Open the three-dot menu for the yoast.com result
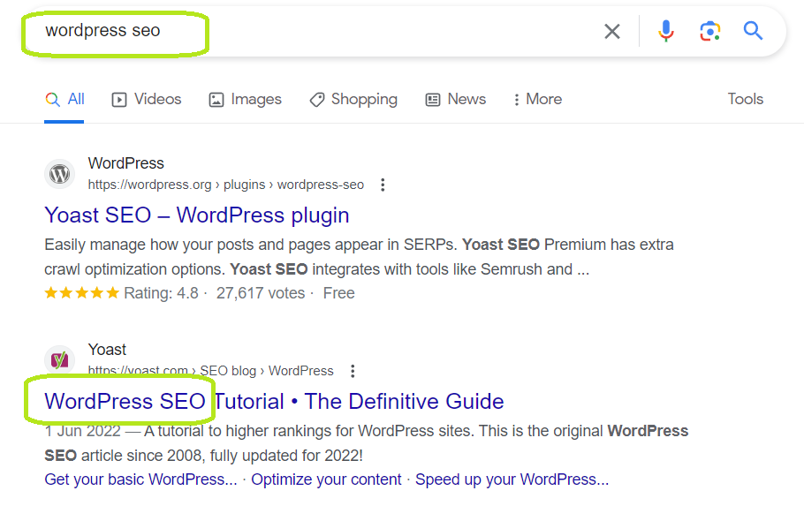Image resolution: width=804 pixels, height=521 pixels. tap(353, 371)
